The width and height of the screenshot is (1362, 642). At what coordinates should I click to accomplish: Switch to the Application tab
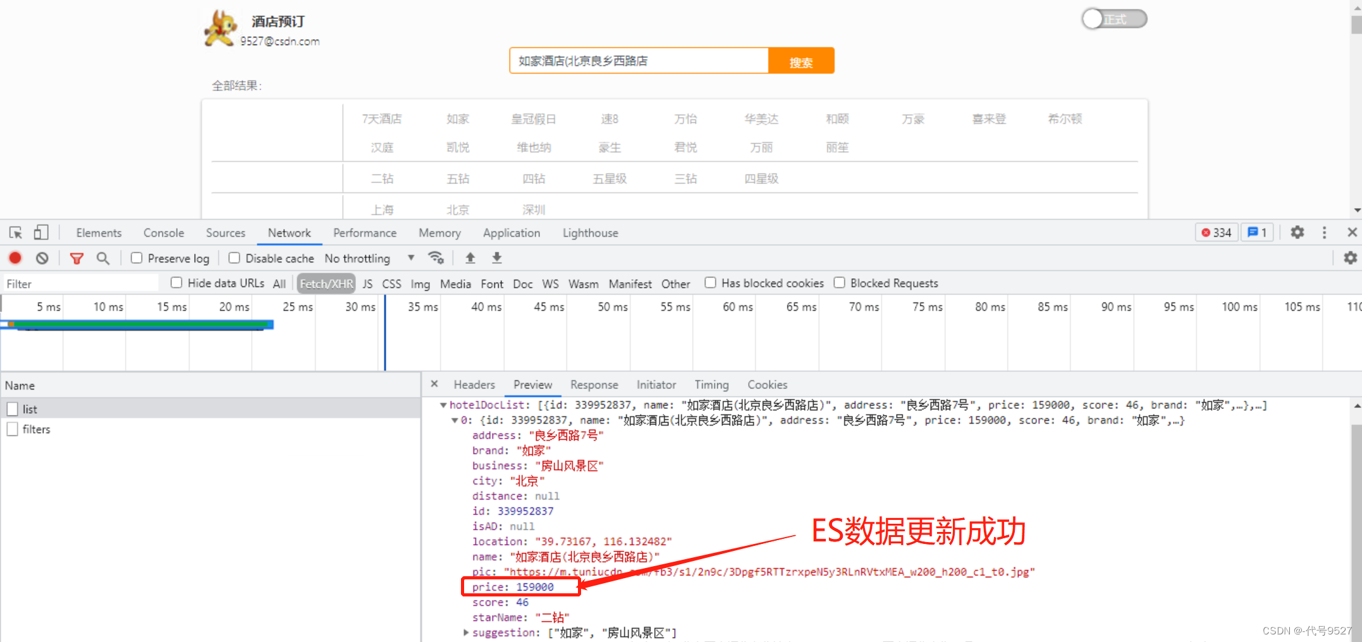click(x=512, y=233)
